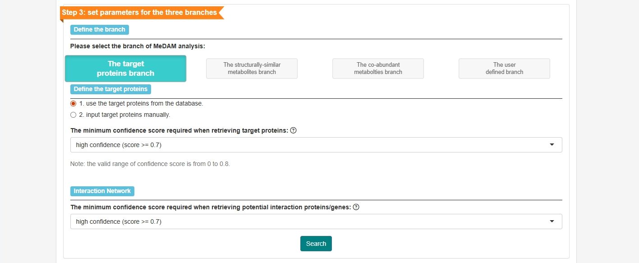
Task: Click the Search button
Action: coord(316,244)
